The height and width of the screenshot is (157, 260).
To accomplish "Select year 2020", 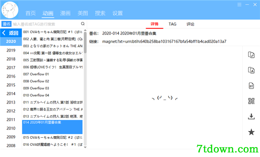I will [x=11, y=41].
